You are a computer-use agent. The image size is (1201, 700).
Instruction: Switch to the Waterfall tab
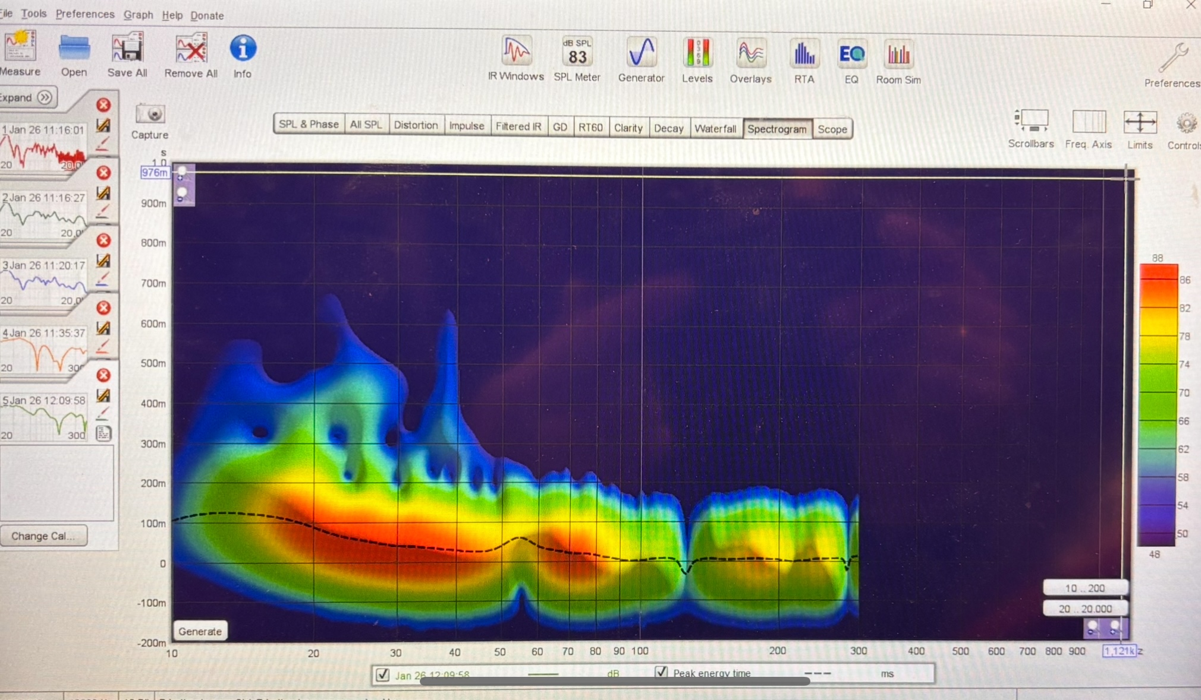point(715,128)
